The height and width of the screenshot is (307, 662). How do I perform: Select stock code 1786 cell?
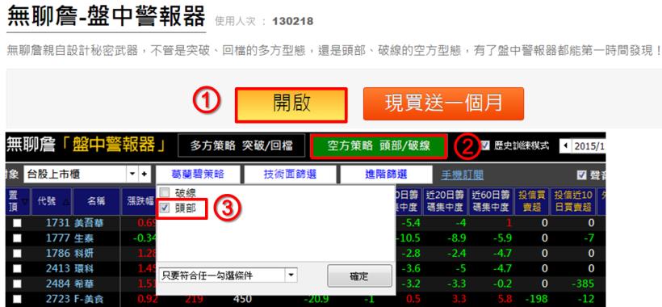[x=57, y=254]
